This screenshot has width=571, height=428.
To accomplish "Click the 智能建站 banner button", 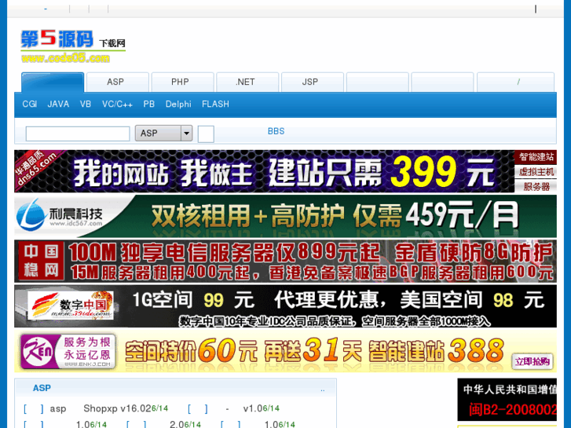I will click(536, 157).
